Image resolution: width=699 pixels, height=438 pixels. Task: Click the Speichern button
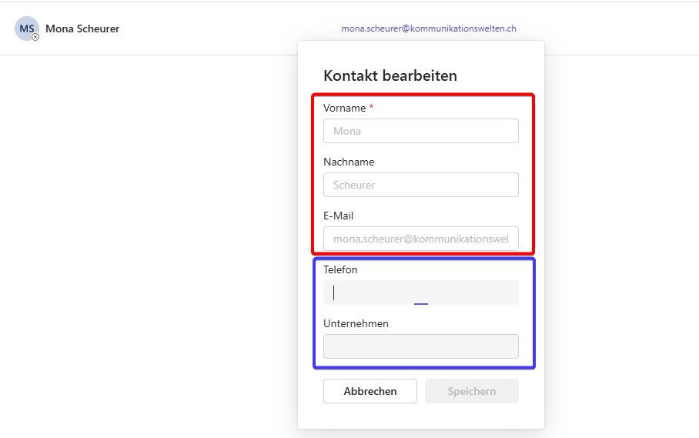471,391
